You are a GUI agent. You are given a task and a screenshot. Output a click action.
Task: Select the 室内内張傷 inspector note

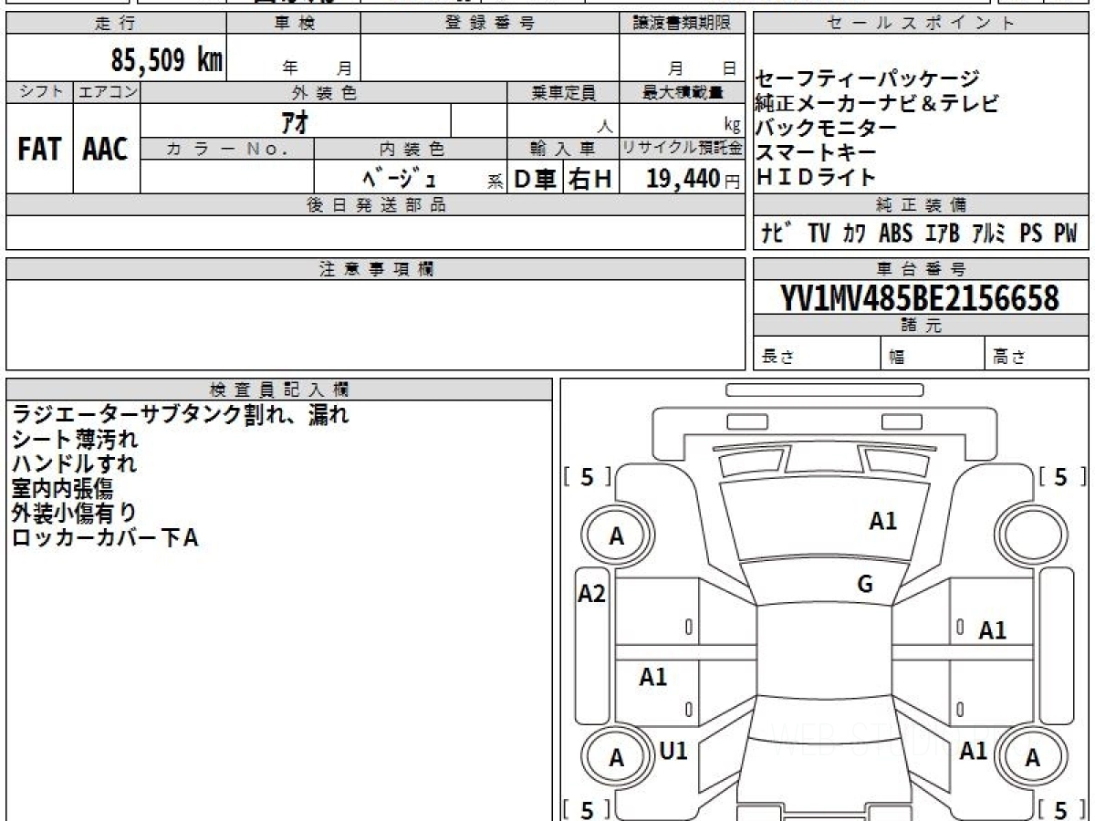tap(62, 489)
